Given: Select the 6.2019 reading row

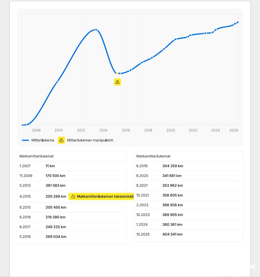Looking at the screenshot, I should [188, 166].
